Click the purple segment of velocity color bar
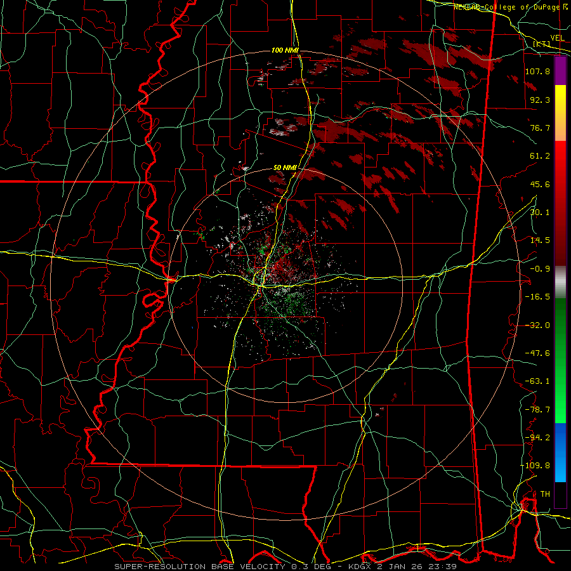Image resolution: width=571 pixels, height=571 pixels. coord(560,70)
